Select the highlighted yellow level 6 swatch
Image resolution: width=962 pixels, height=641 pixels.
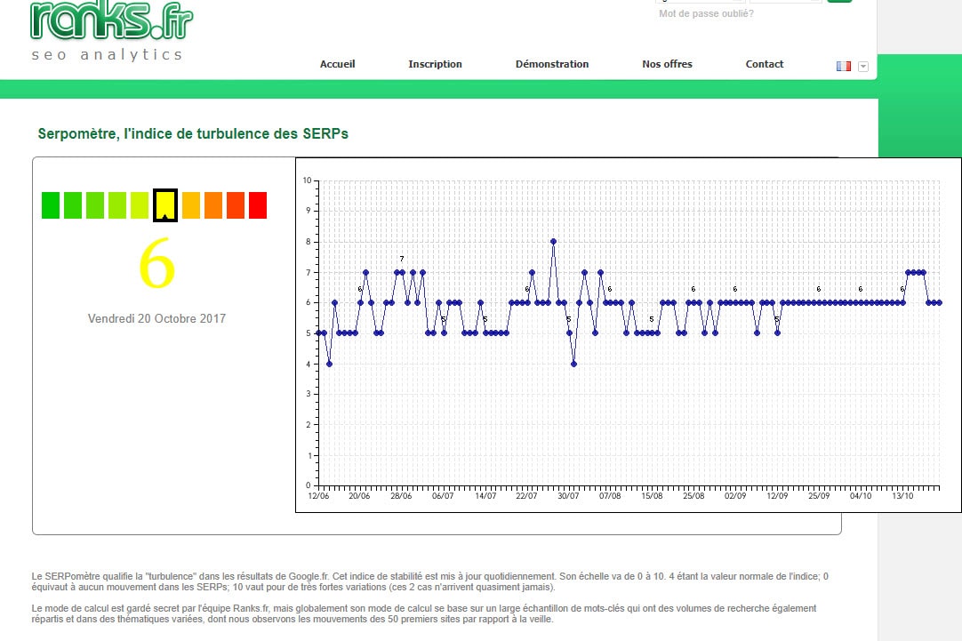(x=165, y=204)
